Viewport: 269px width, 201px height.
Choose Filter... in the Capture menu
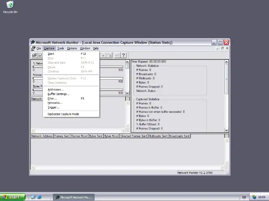coord(71,98)
